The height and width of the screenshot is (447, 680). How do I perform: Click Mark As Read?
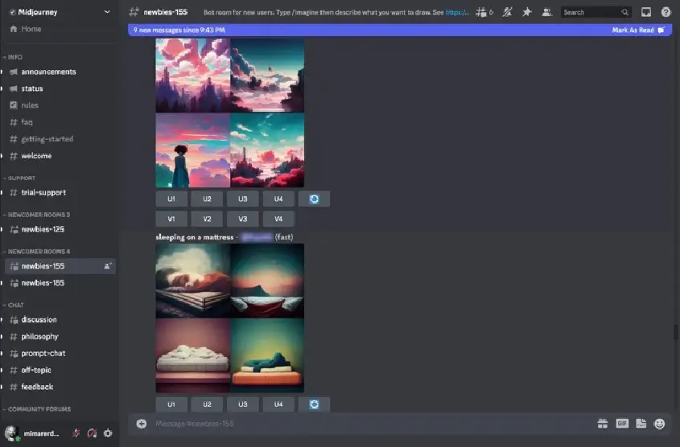point(636,30)
